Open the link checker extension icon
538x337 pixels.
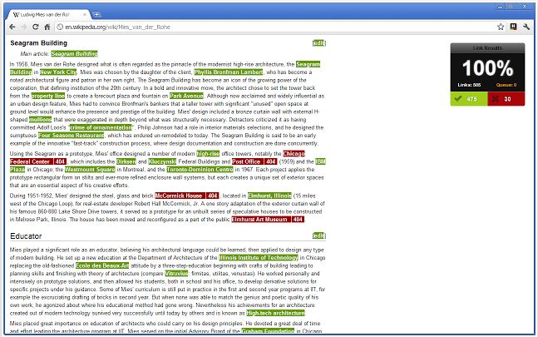click(x=513, y=27)
